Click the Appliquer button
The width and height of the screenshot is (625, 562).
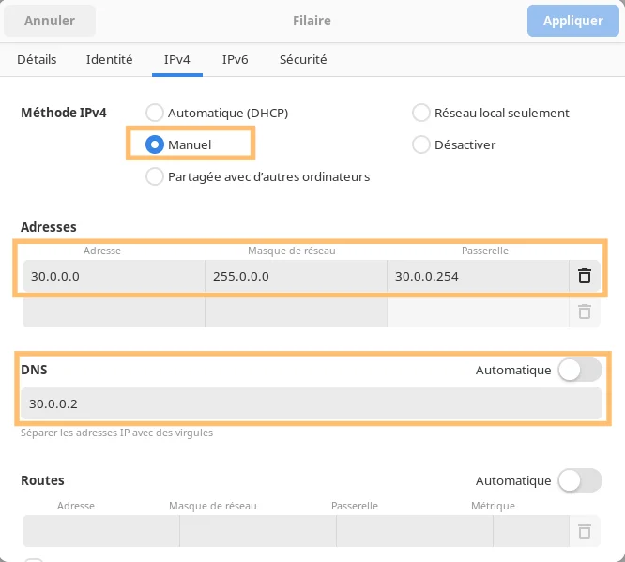pos(572,21)
